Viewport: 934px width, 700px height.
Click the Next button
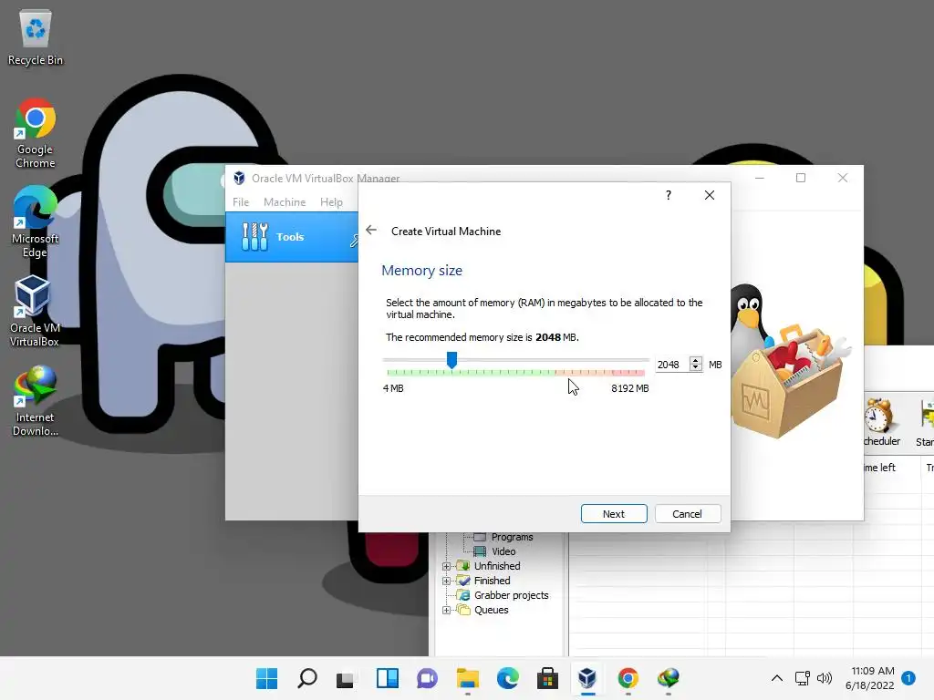(614, 514)
